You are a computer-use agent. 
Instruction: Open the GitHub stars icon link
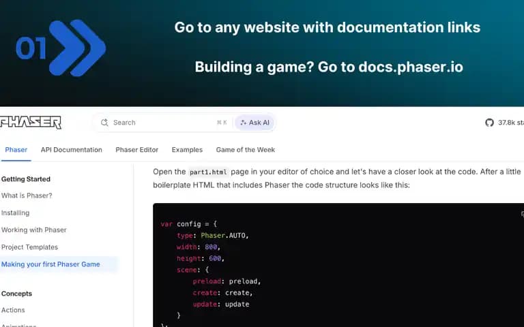pos(489,123)
